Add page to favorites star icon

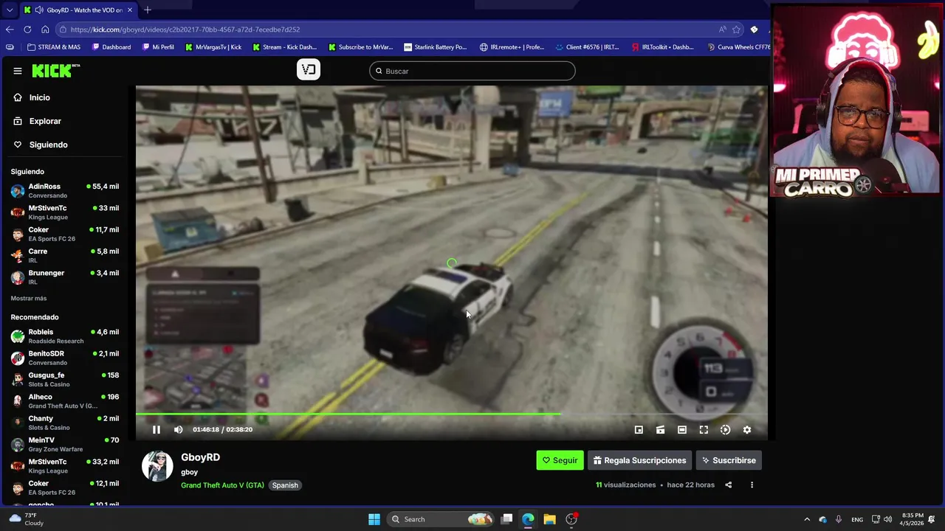(x=736, y=29)
